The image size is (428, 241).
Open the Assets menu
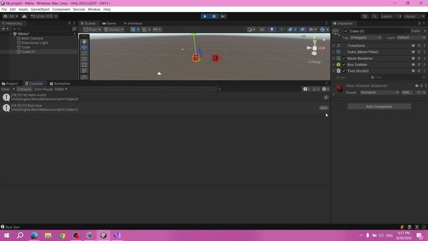tap(23, 9)
